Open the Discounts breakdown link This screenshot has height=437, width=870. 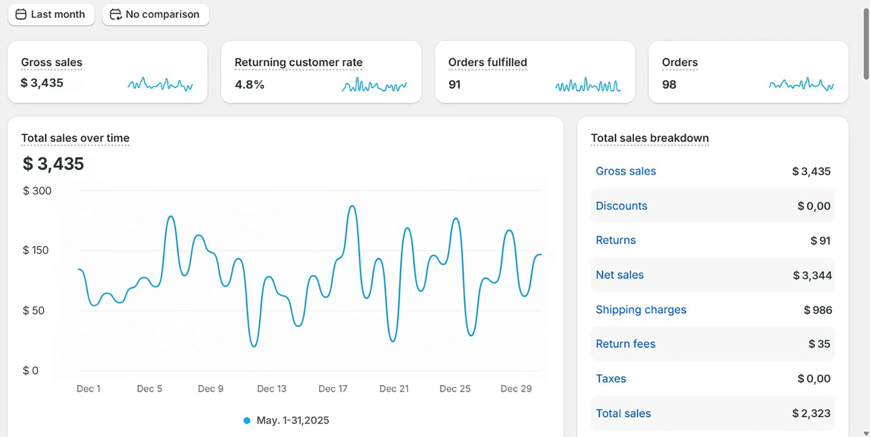coord(621,206)
